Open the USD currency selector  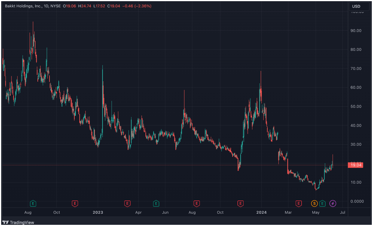pos(359,6)
